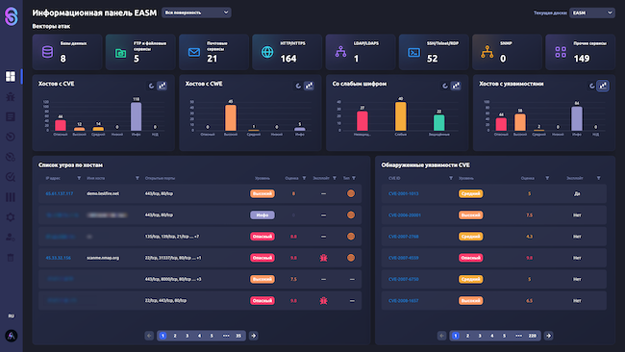
Task: Open the dashboard grid icon in sidebar
Action: (x=11, y=76)
